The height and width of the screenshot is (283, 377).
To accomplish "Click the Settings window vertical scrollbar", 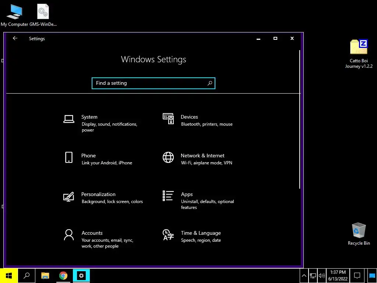I will [x=300, y=119].
